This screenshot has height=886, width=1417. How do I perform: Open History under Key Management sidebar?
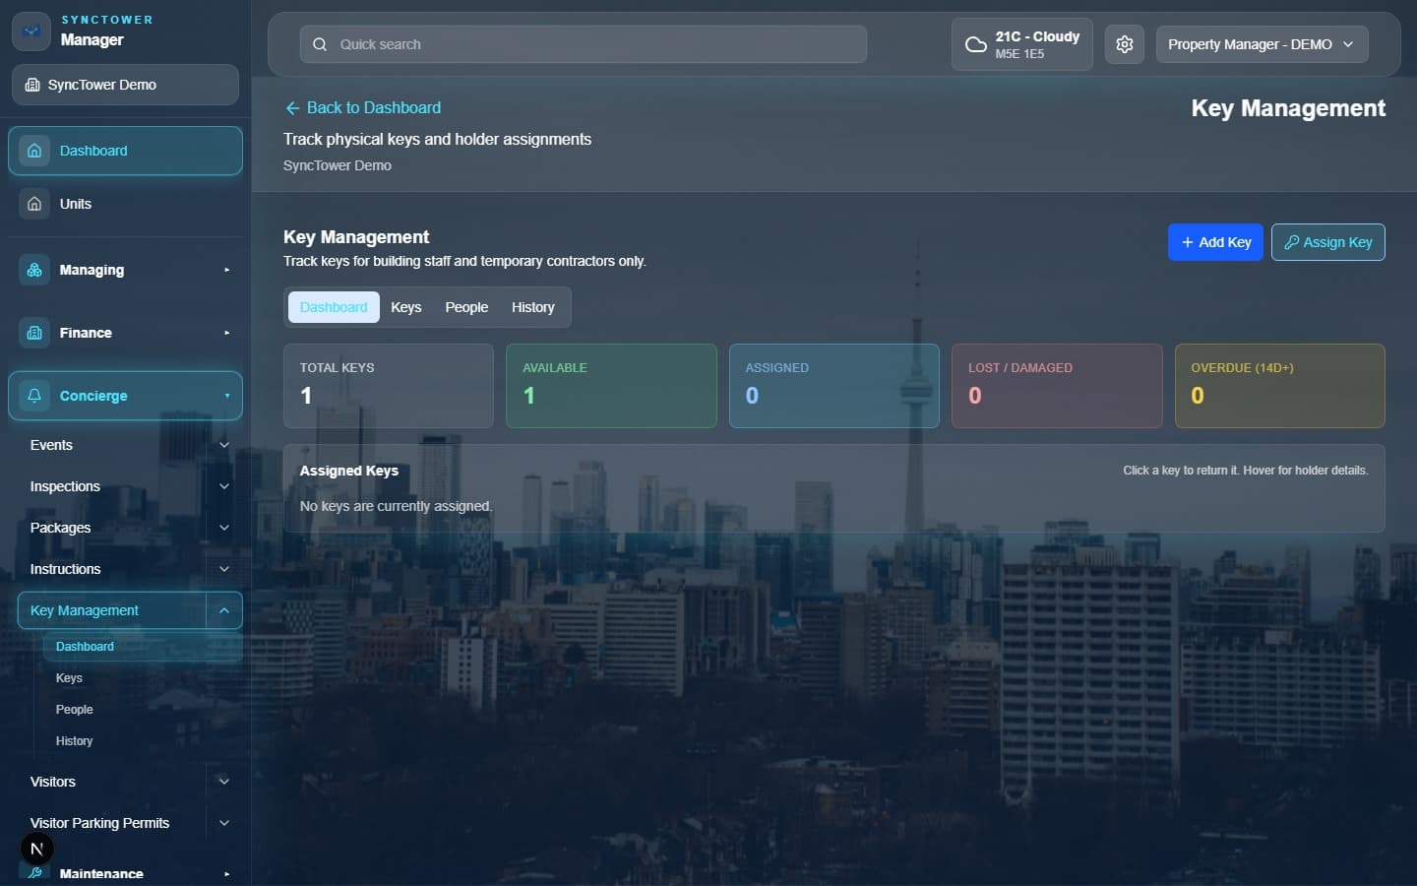[74, 741]
